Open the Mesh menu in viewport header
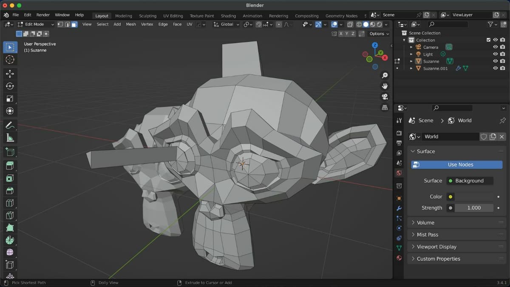The width and height of the screenshot is (510, 287). tap(131, 24)
